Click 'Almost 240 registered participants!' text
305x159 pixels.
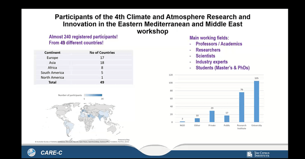pyautogui.click(x=83, y=37)
